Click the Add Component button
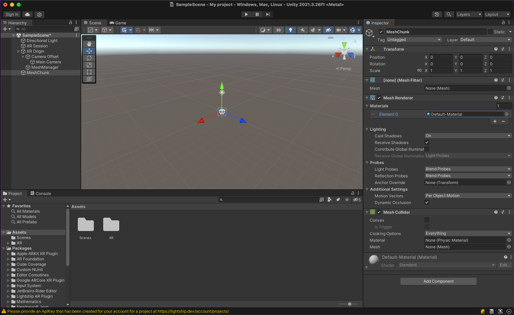 (x=438, y=281)
